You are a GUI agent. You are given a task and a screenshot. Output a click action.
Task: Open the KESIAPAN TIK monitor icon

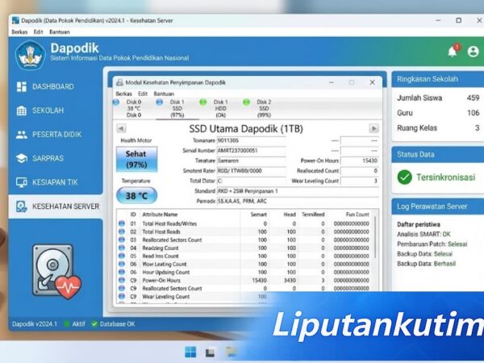[x=21, y=182]
